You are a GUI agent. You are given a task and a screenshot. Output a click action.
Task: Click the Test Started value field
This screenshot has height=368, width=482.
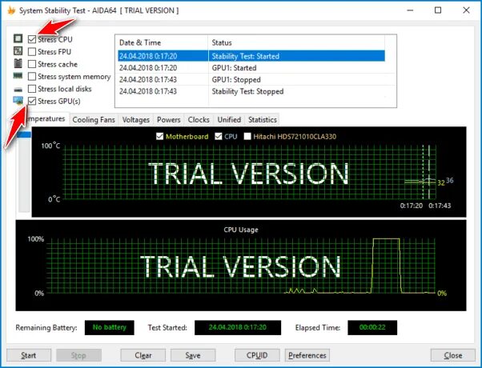point(238,327)
